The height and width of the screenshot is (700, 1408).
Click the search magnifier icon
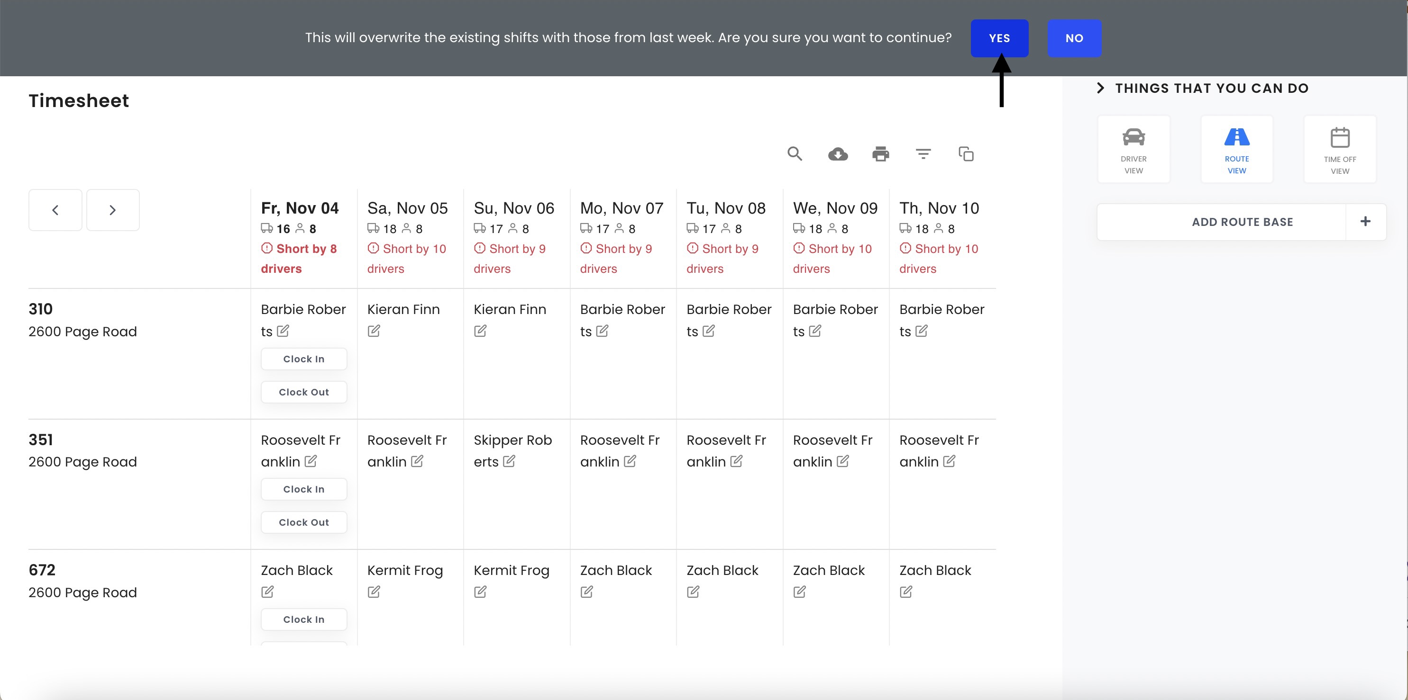pyautogui.click(x=795, y=154)
